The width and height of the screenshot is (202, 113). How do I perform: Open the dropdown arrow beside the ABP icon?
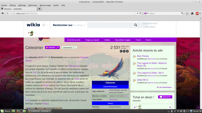point(200,13)
